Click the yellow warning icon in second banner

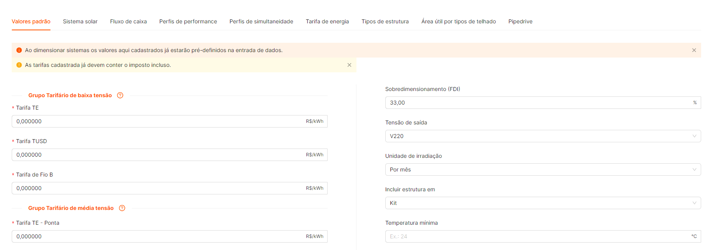(19, 65)
